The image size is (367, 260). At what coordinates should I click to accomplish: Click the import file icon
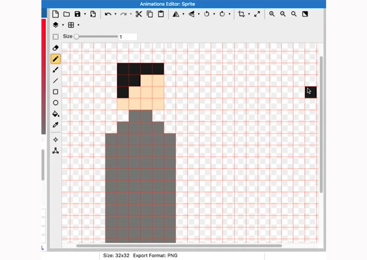[x=93, y=14]
